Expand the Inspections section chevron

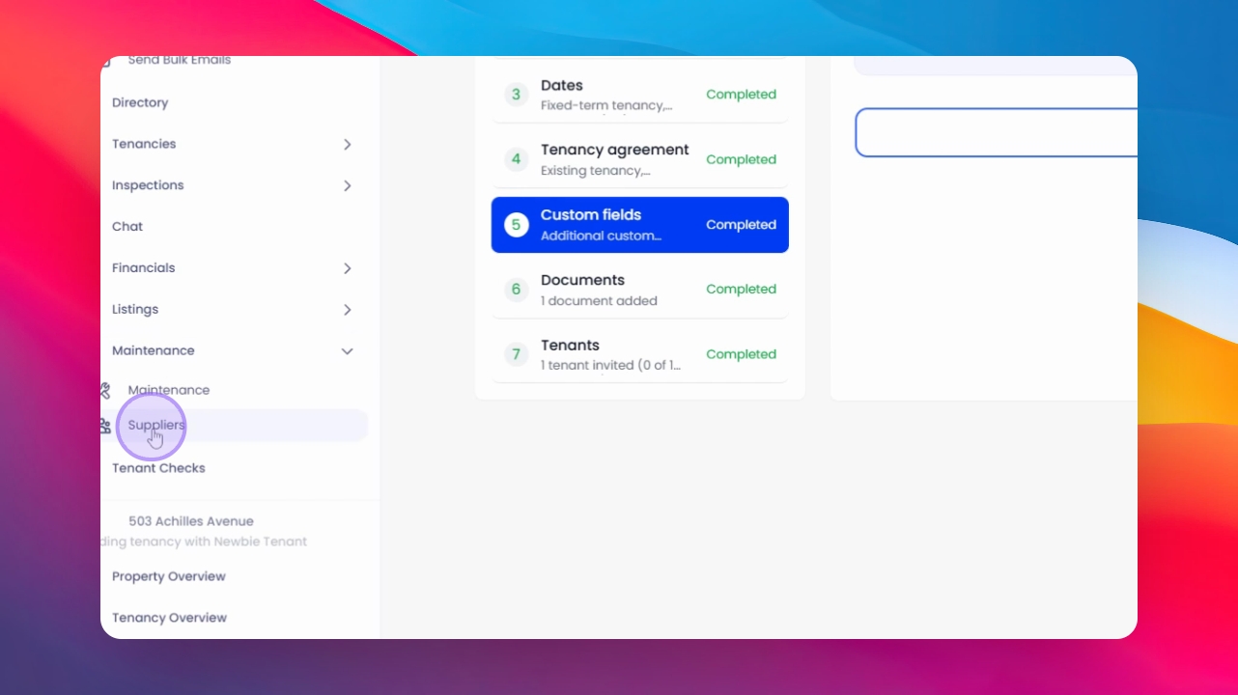[x=348, y=185]
